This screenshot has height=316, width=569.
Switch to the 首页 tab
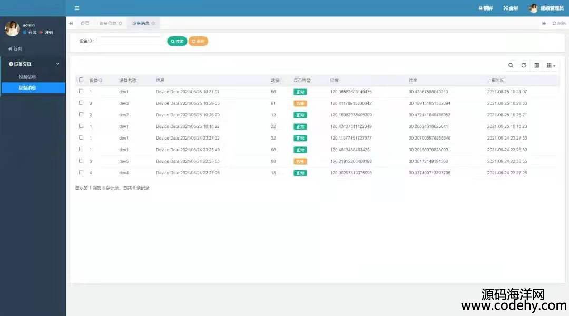tap(85, 23)
